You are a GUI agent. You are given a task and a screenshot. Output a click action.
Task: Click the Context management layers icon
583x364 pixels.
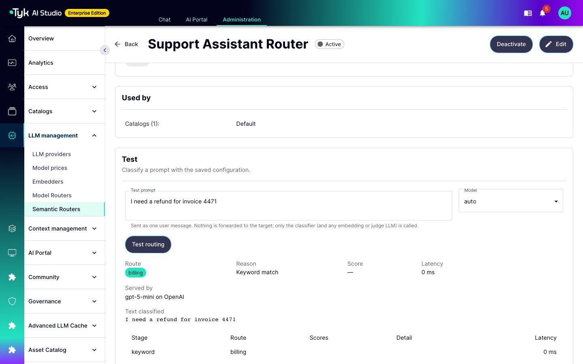coord(12,229)
